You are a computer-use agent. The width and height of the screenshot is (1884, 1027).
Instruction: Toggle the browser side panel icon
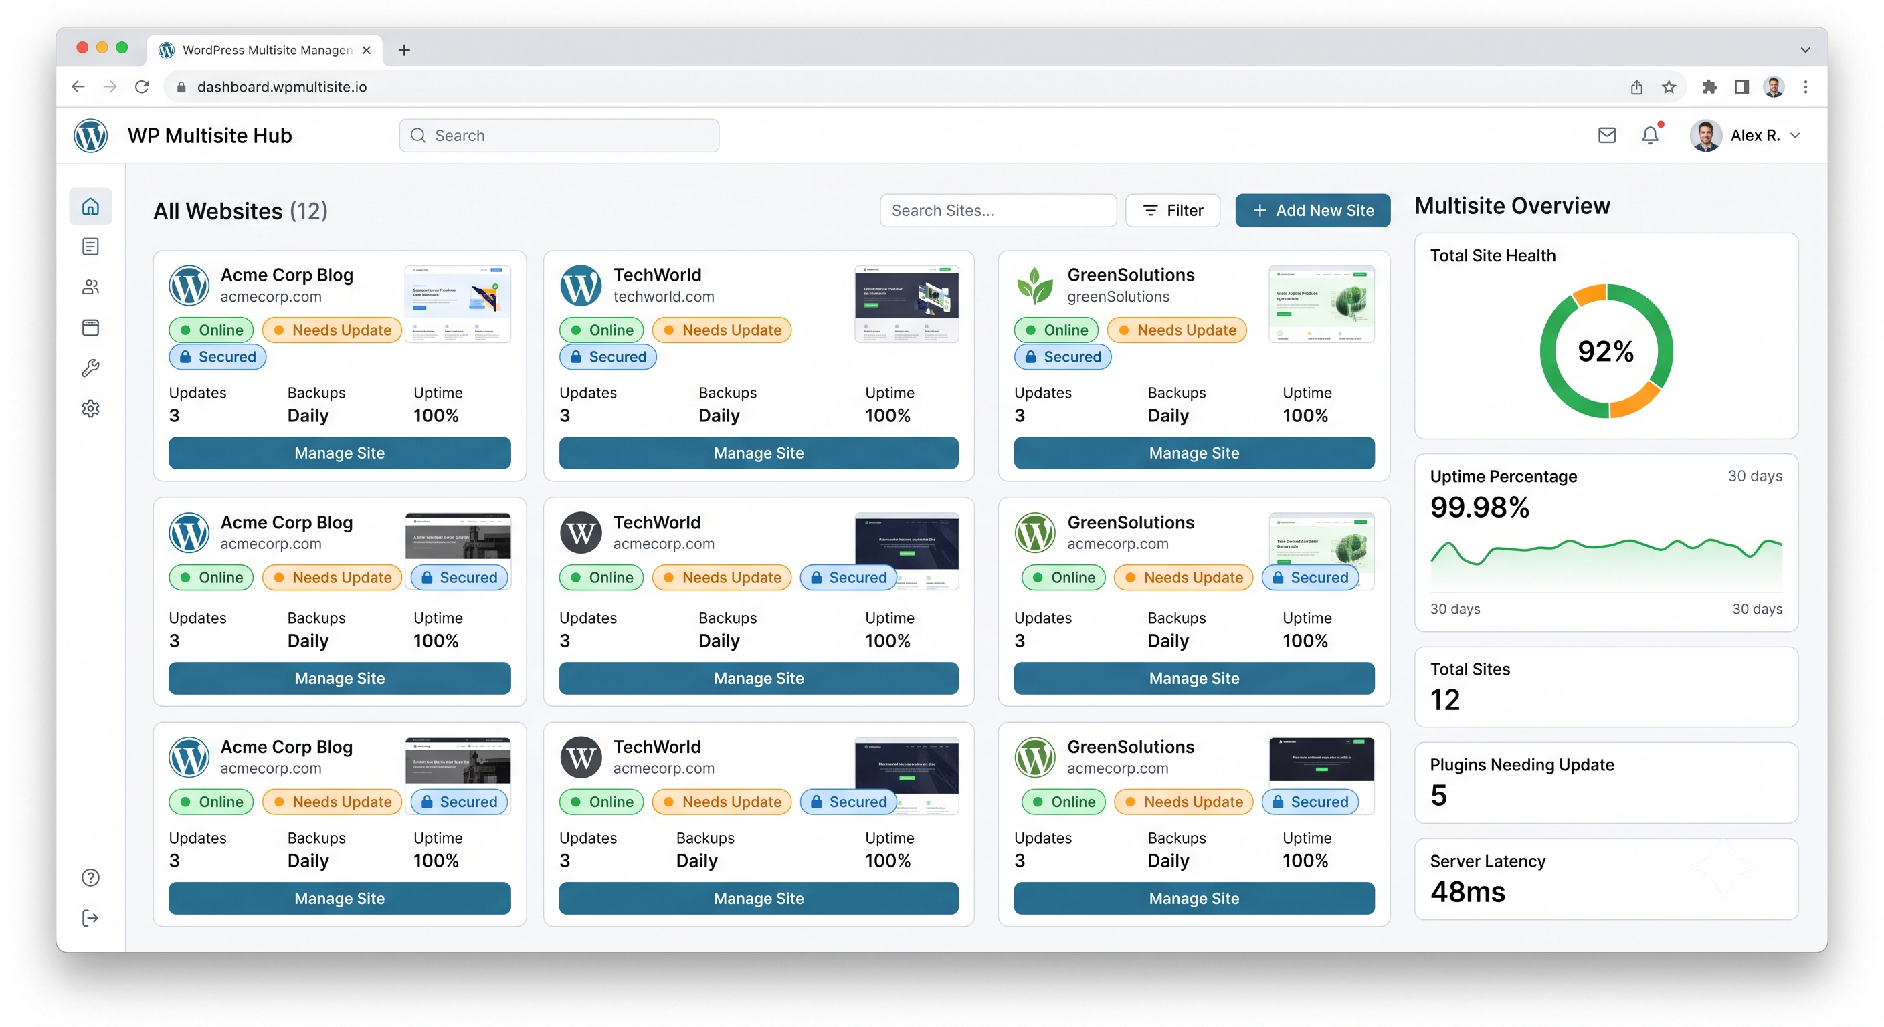tap(1741, 87)
